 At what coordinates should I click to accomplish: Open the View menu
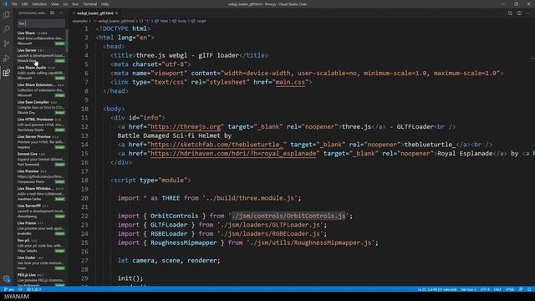55,4
